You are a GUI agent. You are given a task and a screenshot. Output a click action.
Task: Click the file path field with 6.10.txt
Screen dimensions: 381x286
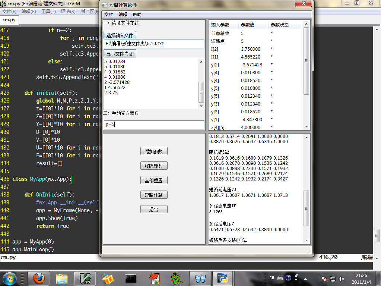154,44
